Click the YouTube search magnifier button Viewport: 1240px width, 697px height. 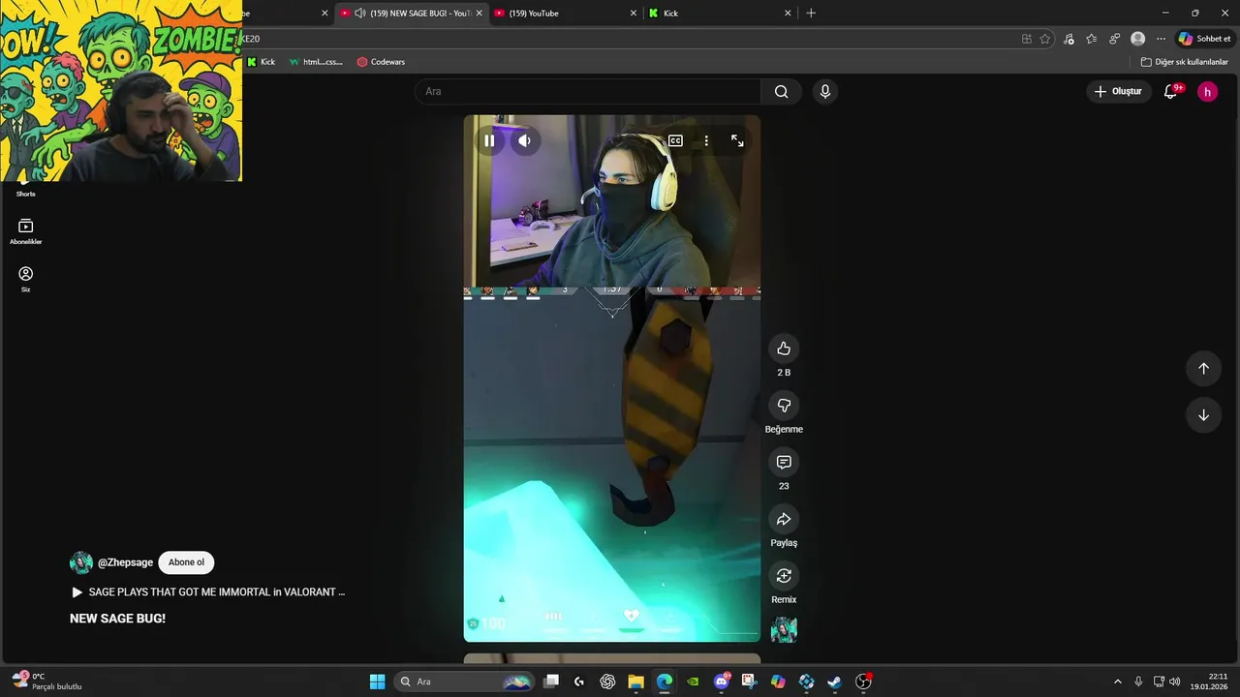tap(781, 91)
